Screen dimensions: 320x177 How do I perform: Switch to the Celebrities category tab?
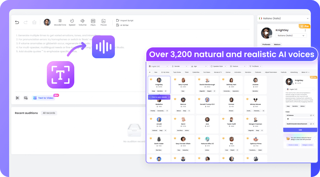[196, 72]
